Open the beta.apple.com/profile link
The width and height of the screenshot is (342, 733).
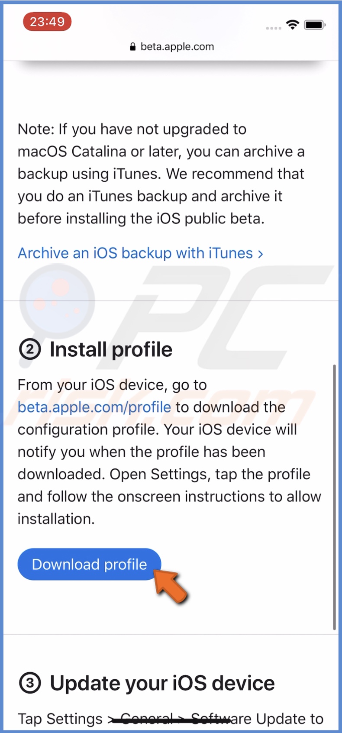pos(94,407)
